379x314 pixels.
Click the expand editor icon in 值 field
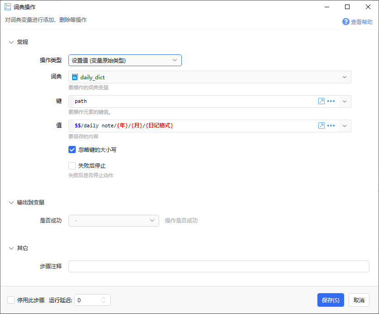tap(321, 126)
